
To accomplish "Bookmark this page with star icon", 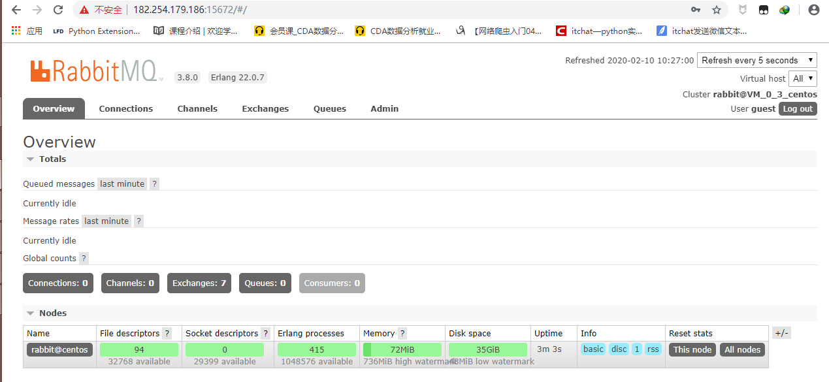I will point(717,10).
